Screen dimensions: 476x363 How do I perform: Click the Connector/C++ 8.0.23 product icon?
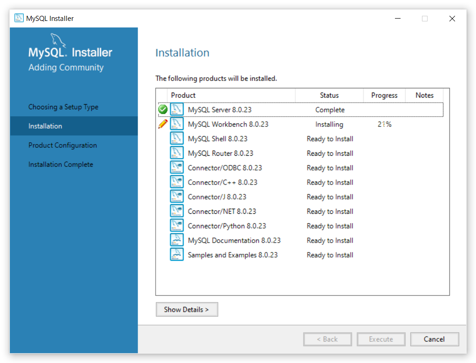tap(177, 182)
